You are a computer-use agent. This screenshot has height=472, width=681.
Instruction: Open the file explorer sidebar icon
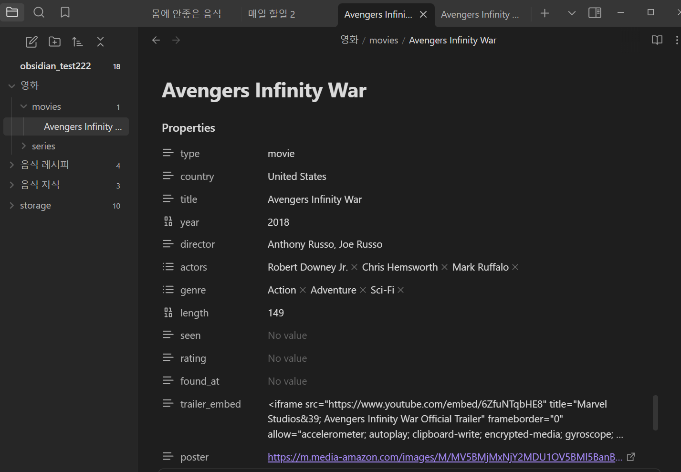[12, 12]
